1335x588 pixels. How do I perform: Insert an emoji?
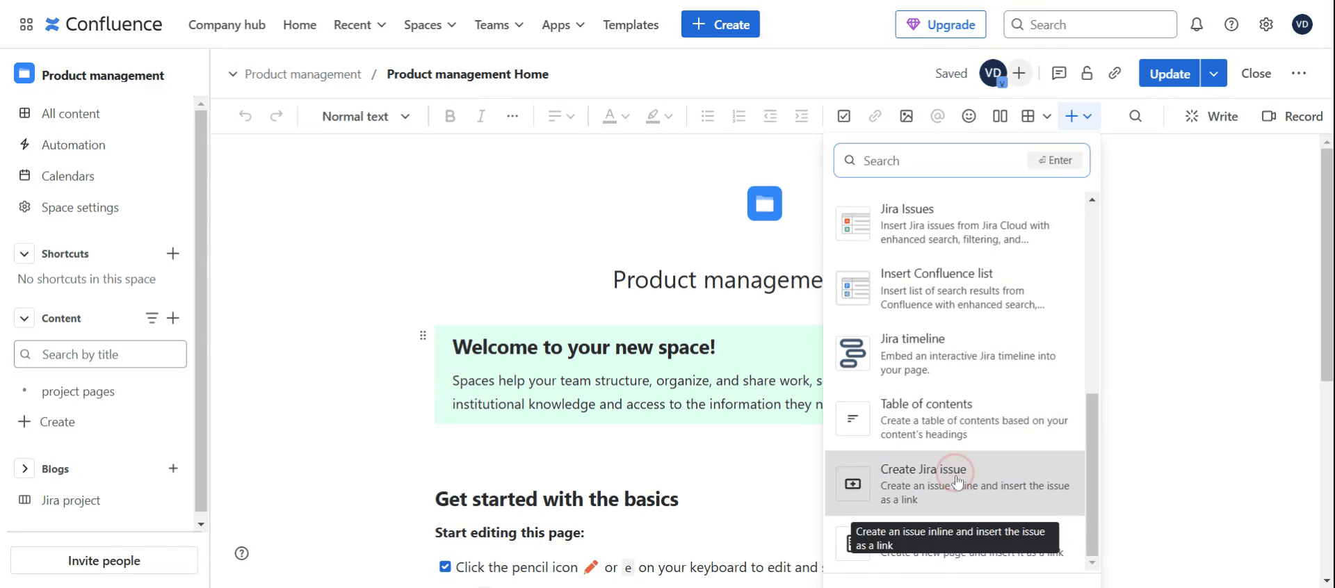click(x=969, y=116)
